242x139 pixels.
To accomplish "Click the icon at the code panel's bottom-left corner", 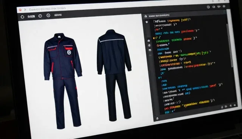I will click(x=157, y=118).
